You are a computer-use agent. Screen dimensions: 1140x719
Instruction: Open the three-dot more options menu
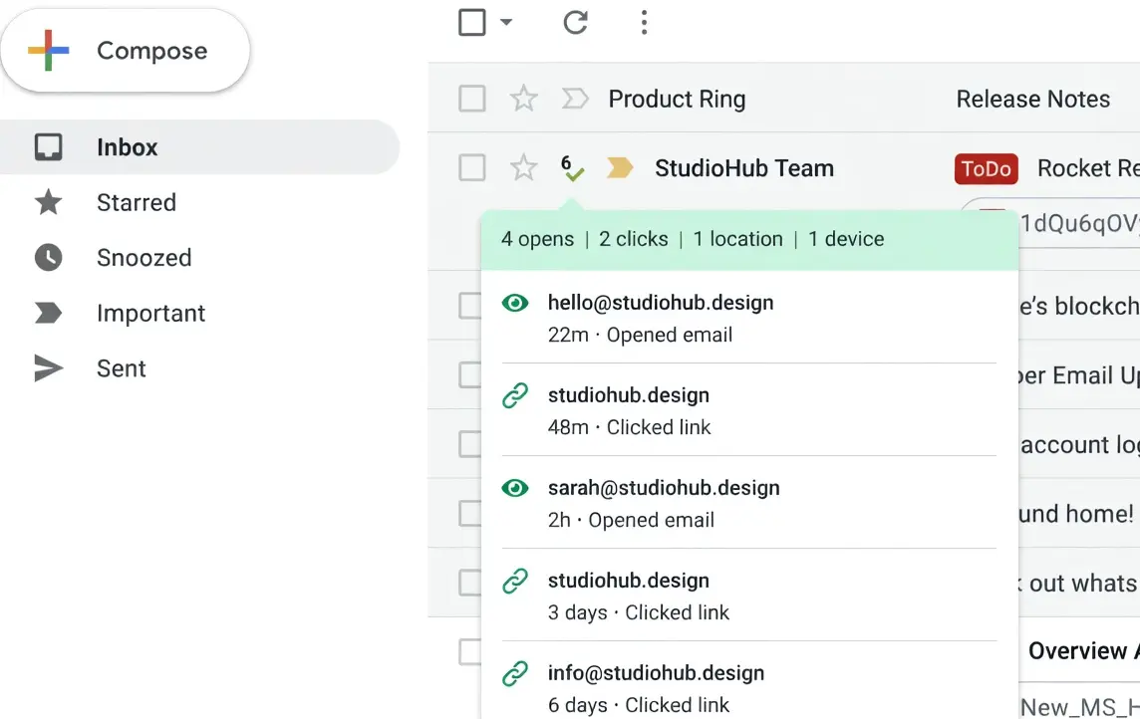point(644,22)
